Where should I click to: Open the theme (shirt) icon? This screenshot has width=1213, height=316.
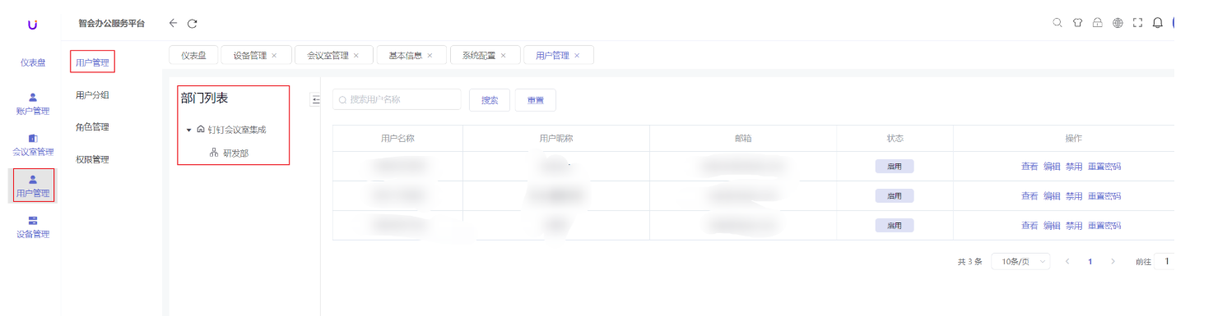[1077, 23]
